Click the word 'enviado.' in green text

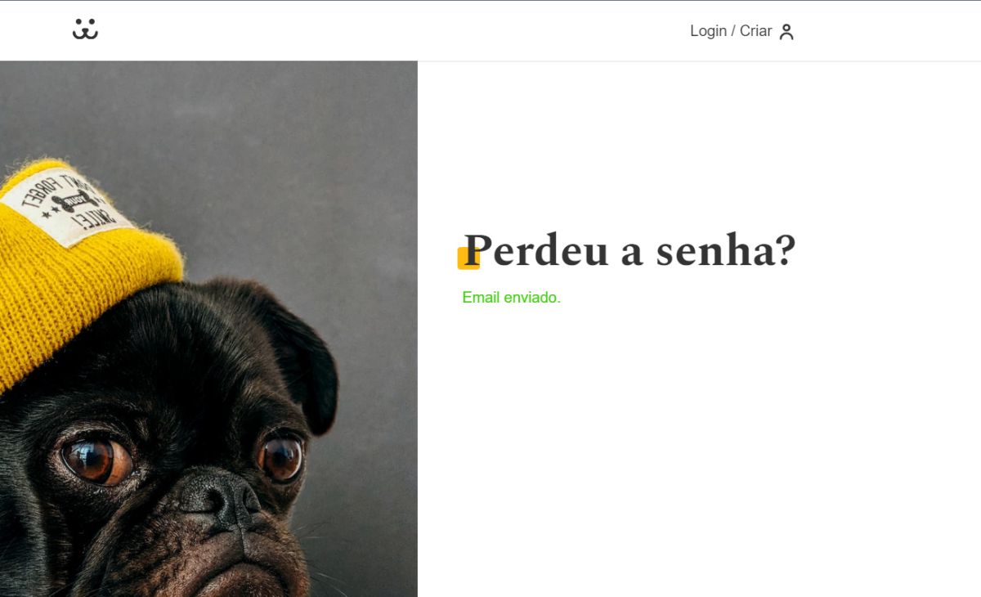[532, 298]
